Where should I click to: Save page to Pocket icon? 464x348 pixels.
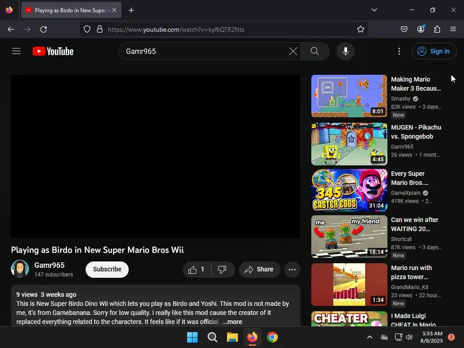(404, 29)
